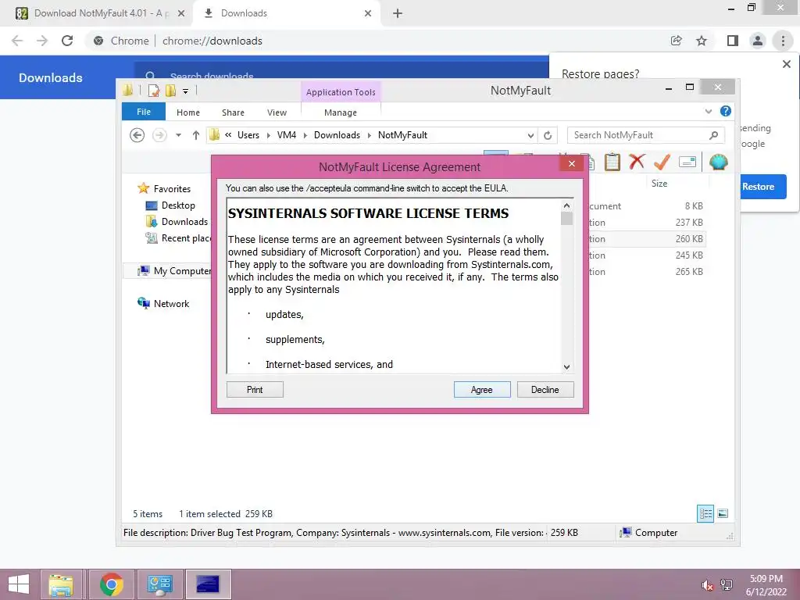This screenshot has height=600, width=800.
Task: Refresh the NotMyFault folder view
Action: [x=548, y=136]
